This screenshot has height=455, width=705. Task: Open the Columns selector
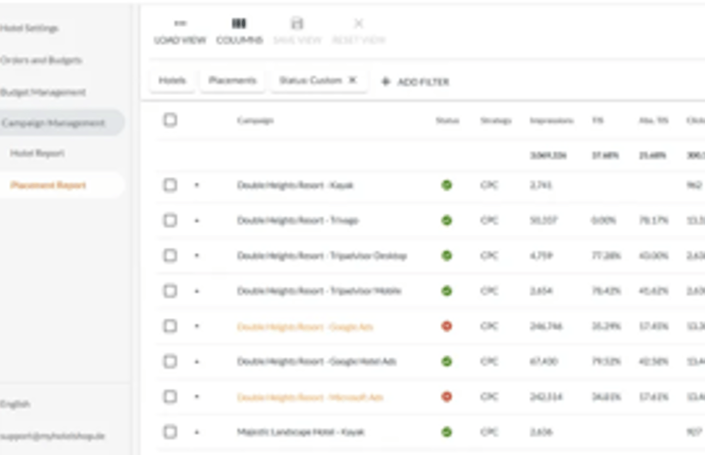239,32
